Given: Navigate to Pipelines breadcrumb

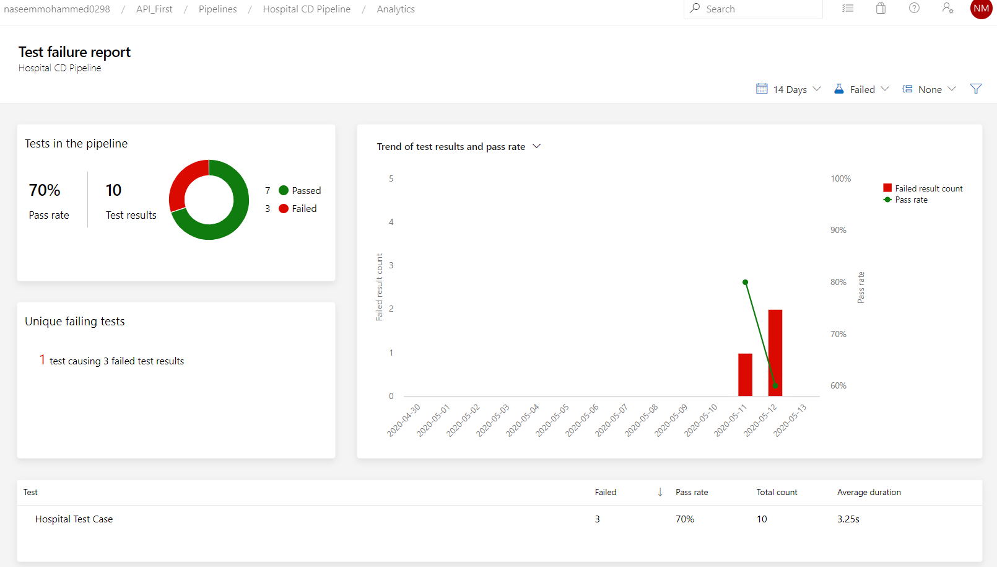Looking at the screenshot, I should point(218,9).
